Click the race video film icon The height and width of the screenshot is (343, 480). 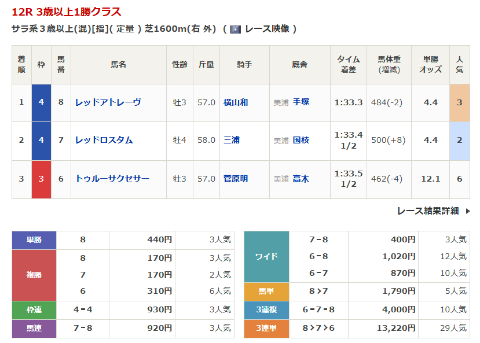tap(235, 29)
